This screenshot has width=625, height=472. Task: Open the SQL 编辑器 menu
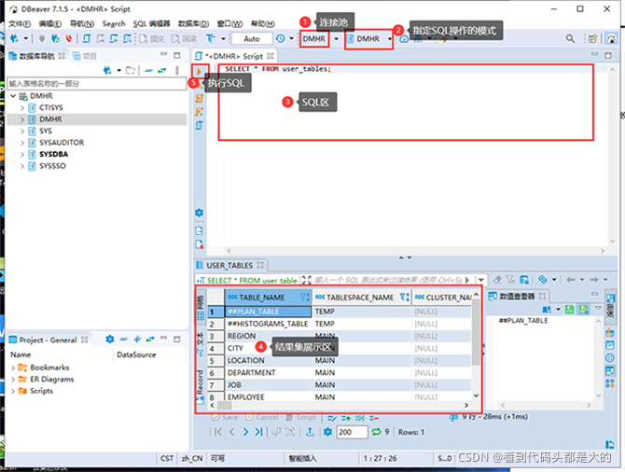click(151, 23)
